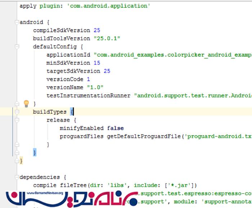Click the ['*.jar'] include pattern
The width and height of the screenshot is (252, 208).
coord(179,186)
